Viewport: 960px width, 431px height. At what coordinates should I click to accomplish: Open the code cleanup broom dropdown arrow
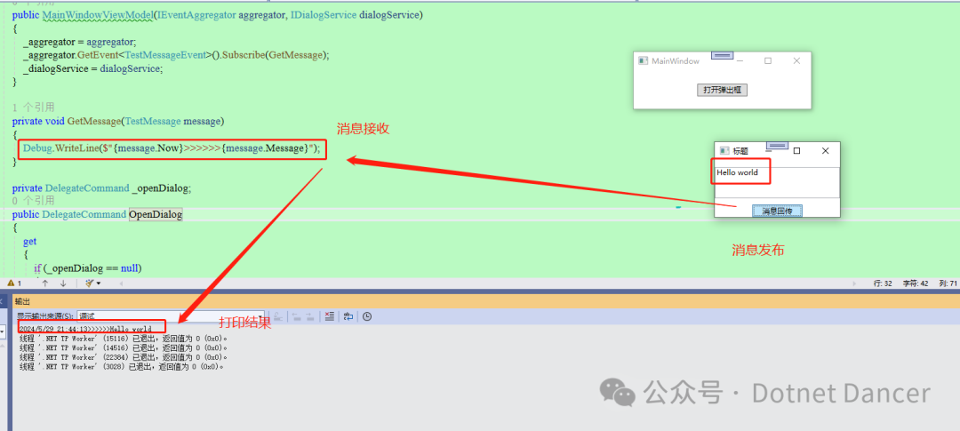pos(99,283)
